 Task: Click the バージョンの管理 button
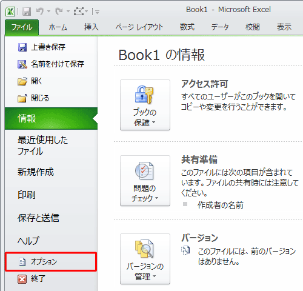click(145, 259)
